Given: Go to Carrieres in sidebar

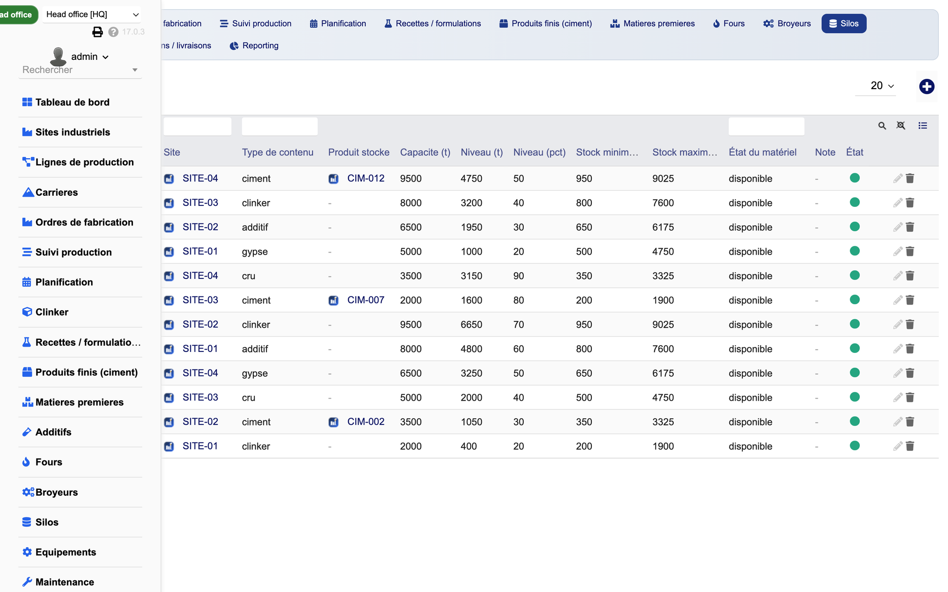Looking at the screenshot, I should point(50,192).
